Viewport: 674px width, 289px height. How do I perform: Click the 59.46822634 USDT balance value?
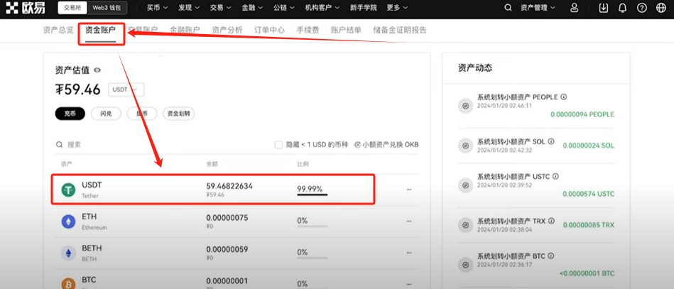[229, 186]
